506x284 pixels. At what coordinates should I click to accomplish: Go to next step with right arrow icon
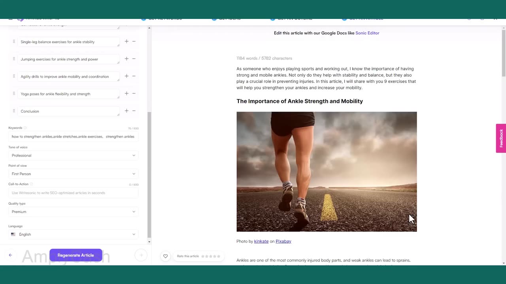click(141, 255)
